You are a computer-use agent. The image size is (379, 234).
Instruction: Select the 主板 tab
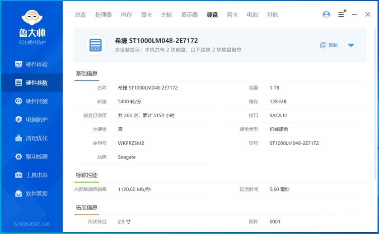click(x=166, y=15)
